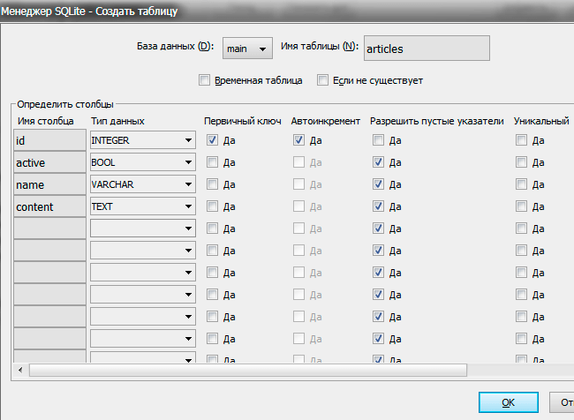Disable autoincrement for the id column
This screenshot has width=574, height=420.
point(298,139)
